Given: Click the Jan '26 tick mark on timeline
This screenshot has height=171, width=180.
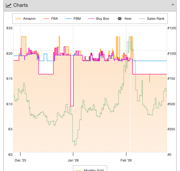Looking at the screenshot, I should 73,154.
